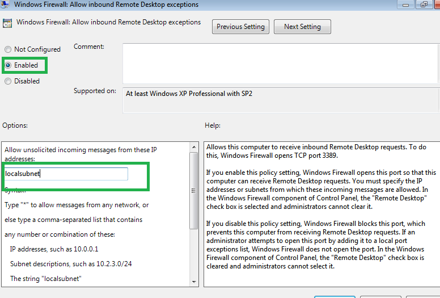Close the Remote Desktop exceptions dialog

[437, 5]
